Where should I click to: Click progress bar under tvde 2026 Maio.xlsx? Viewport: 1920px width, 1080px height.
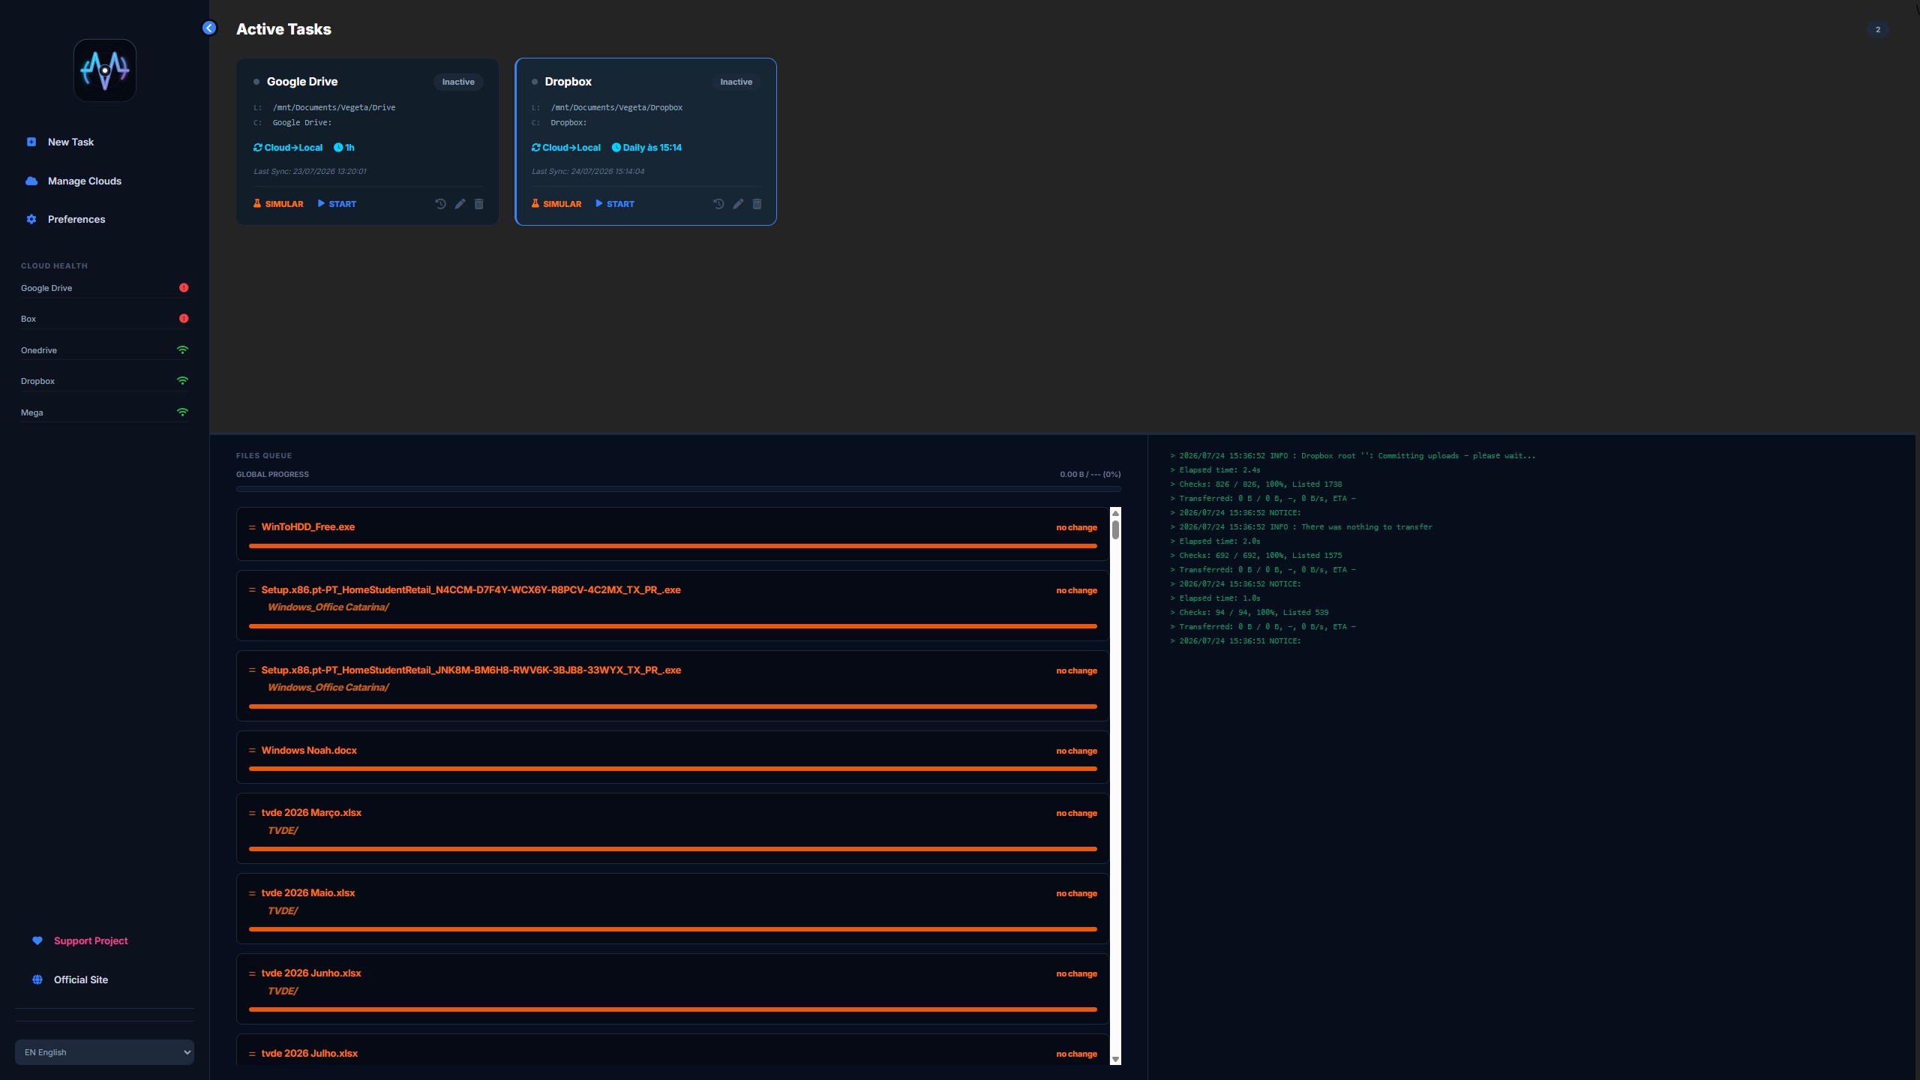[673, 929]
